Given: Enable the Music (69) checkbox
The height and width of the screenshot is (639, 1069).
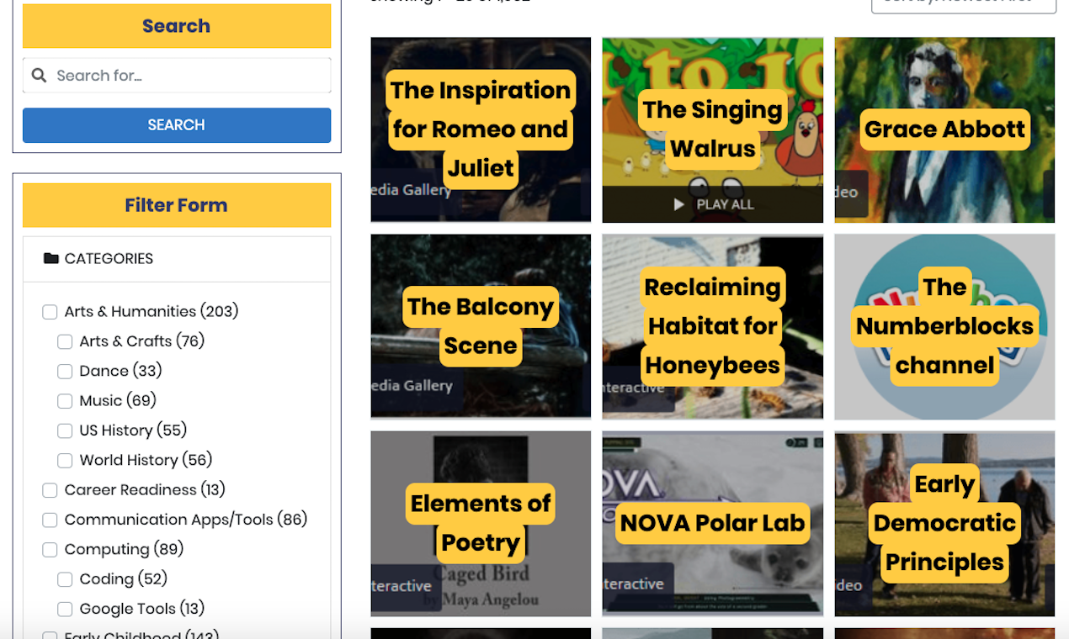Looking at the screenshot, I should point(65,401).
